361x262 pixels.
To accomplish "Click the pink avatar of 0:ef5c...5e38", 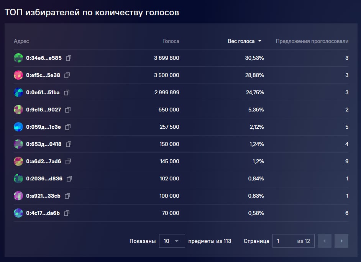I will tap(18, 75).
